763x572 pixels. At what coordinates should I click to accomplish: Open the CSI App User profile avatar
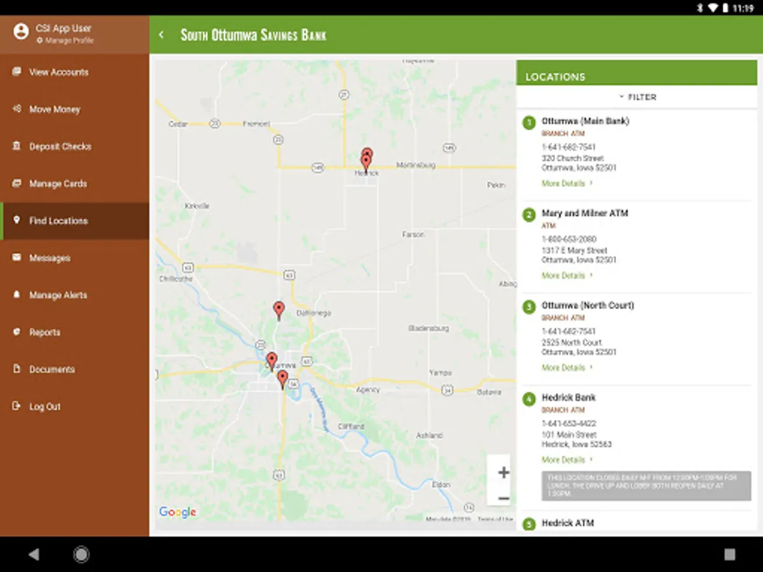21,31
